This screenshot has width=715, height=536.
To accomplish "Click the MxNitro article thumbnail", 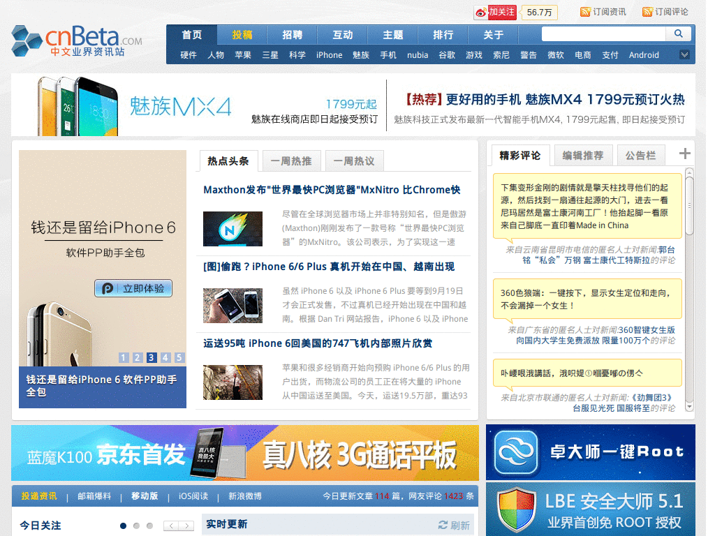I will (233, 229).
